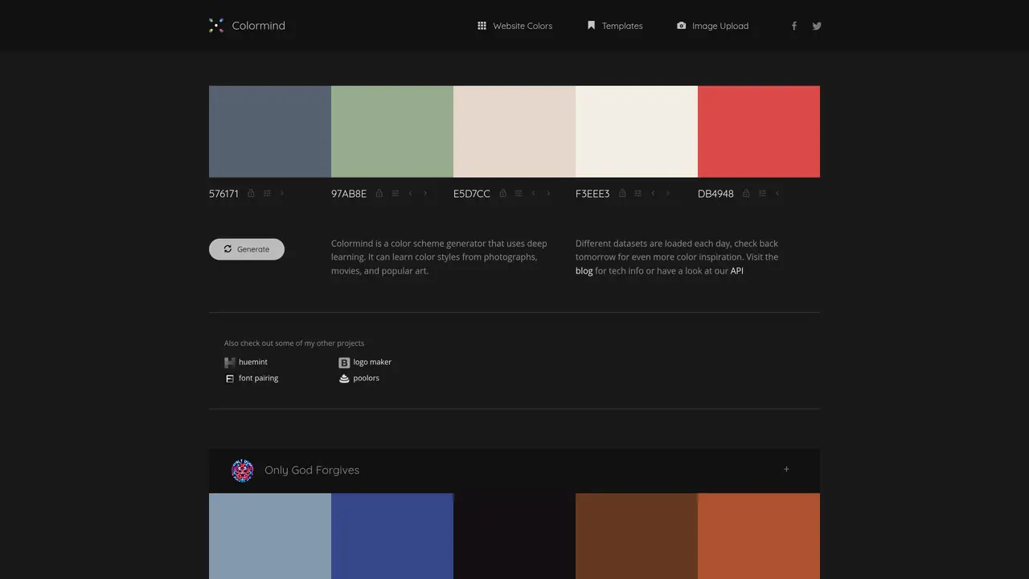Toggle lock on DB4948 color
Screen dimensions: 1029x579
[746, 193]
